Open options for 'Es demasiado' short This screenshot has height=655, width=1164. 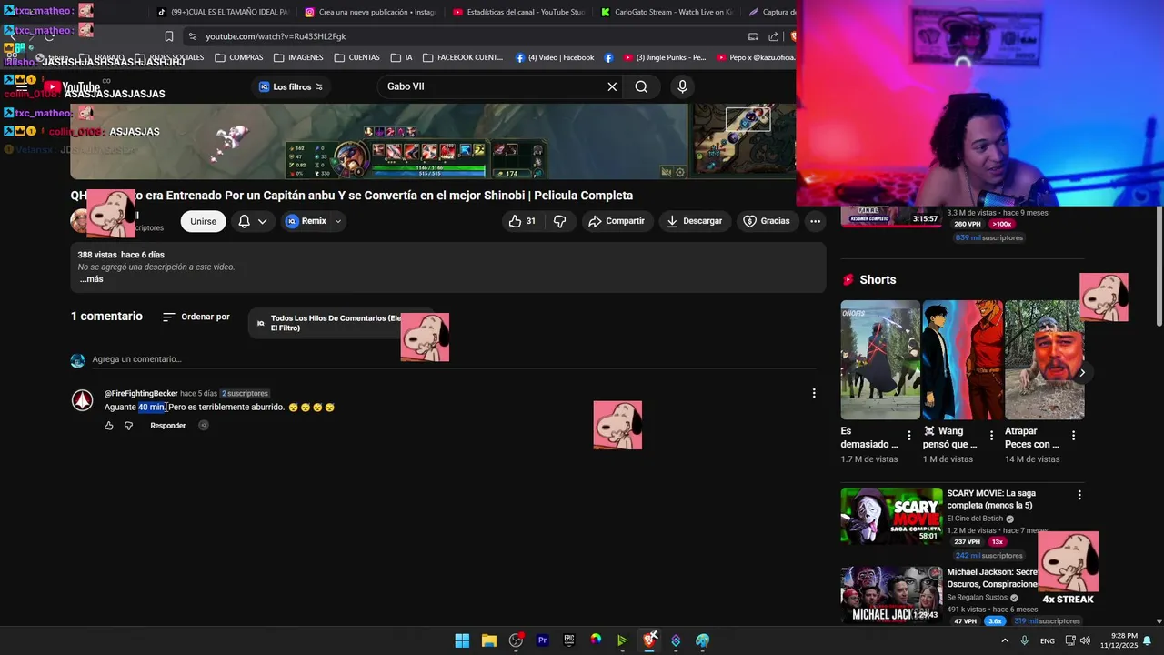909,436
